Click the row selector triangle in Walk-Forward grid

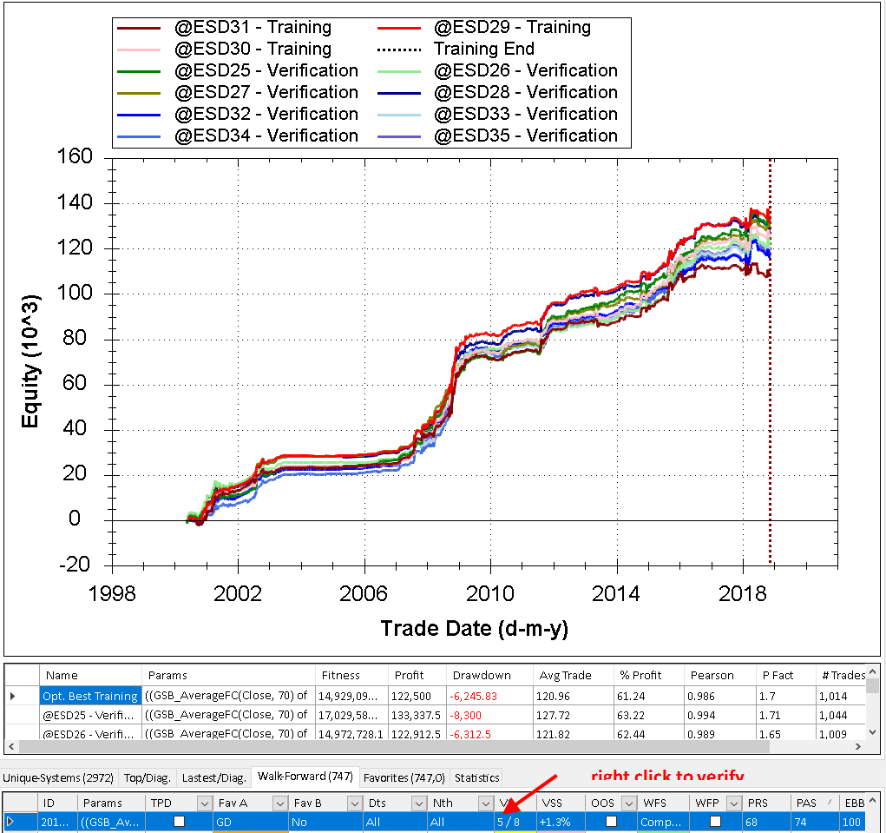click(x=10, y=822)
